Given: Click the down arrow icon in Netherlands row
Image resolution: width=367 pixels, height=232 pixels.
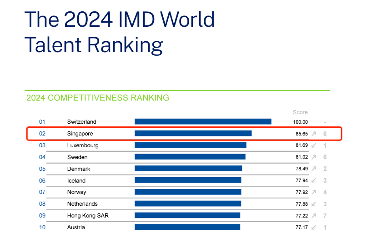Looking at the screenshot, I should click(x=313, y=204).
